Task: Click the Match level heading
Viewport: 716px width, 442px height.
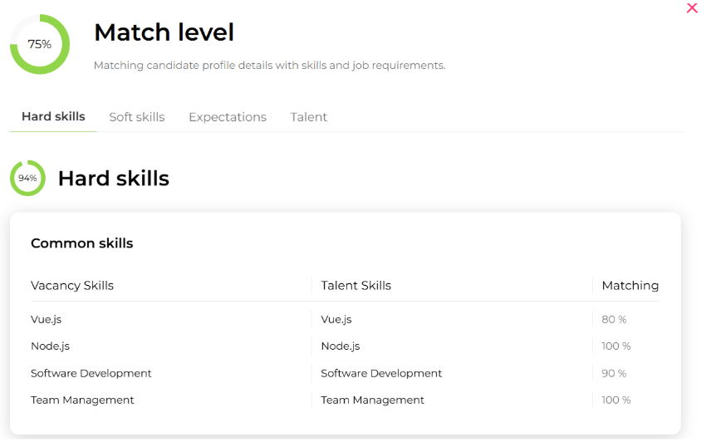Action: coord(164,32)
